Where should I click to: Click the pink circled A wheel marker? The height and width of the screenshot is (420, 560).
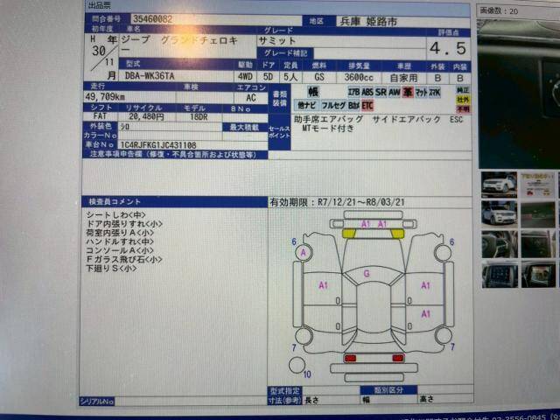click(304, 253)
